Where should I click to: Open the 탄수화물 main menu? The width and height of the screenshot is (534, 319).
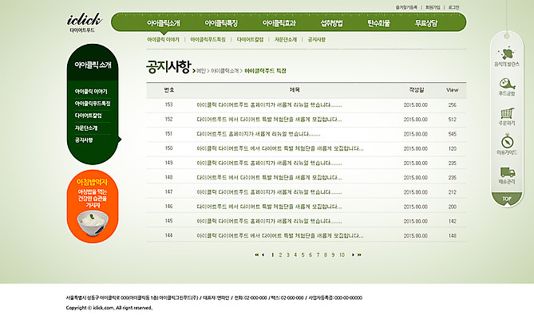378,23
